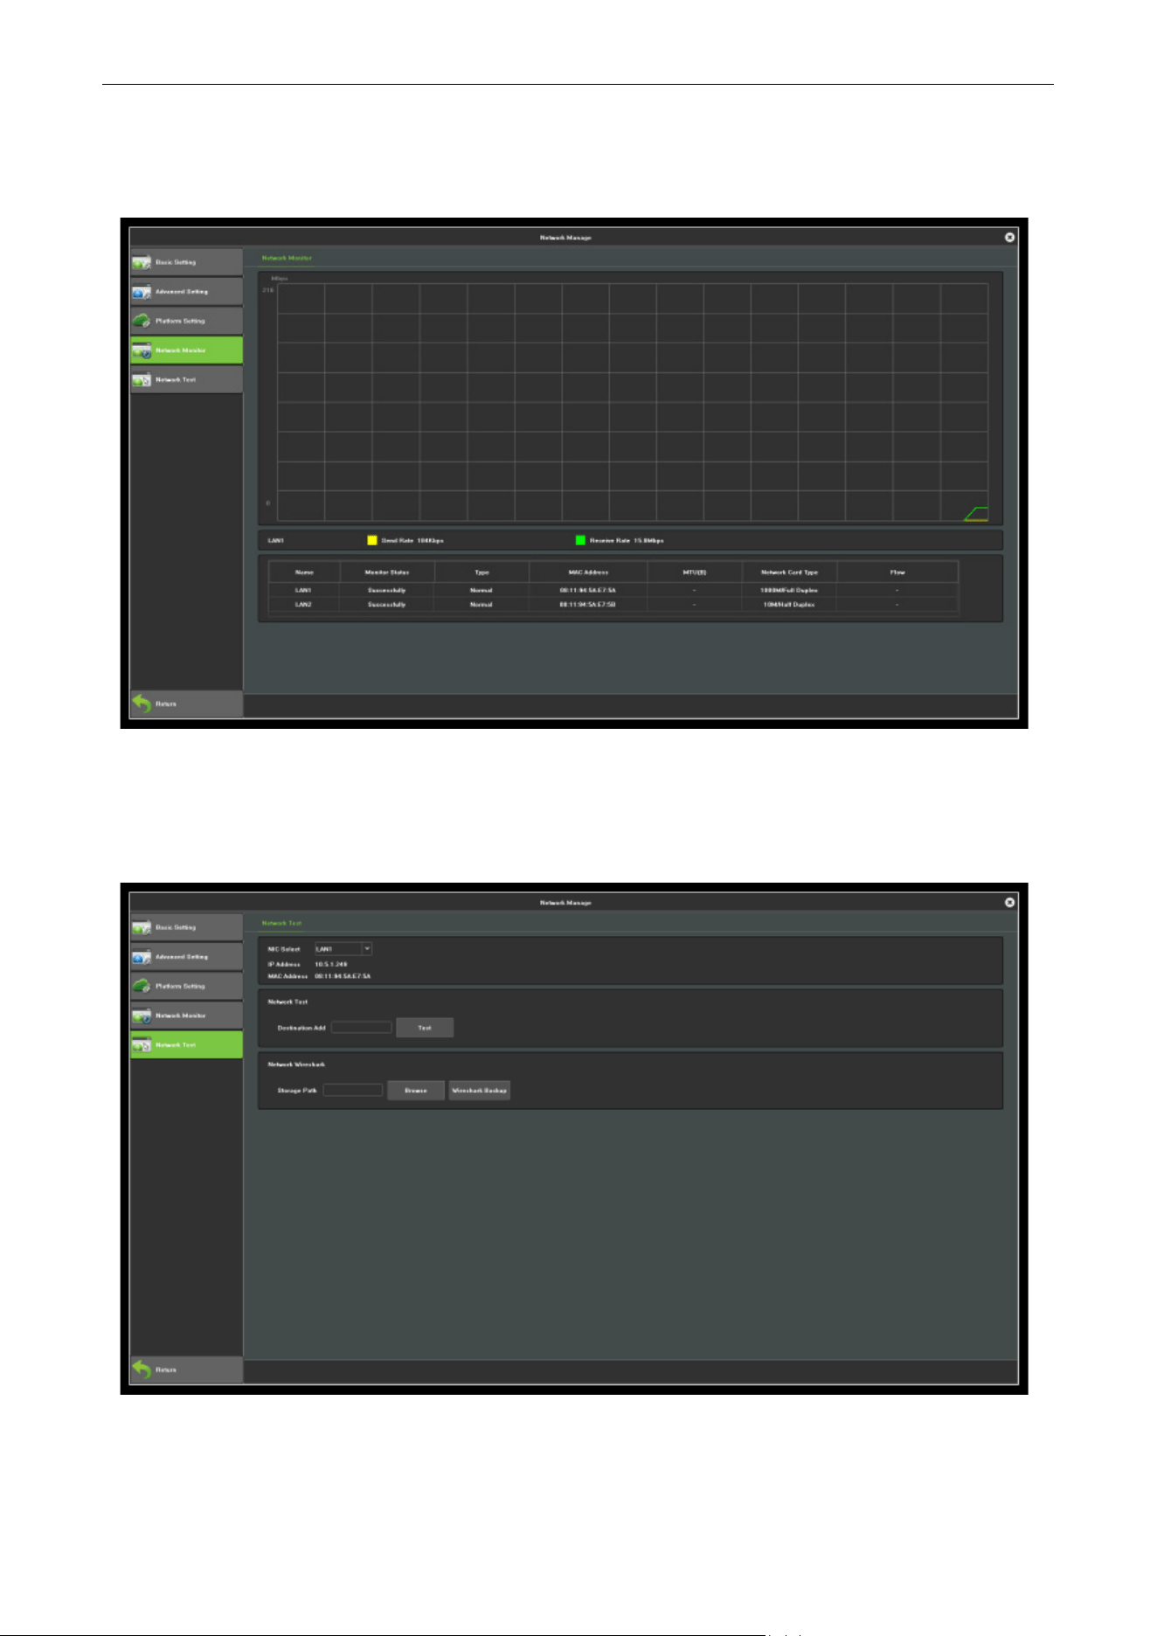
Task: Click the 'MTU(B)' column header
Action: (x=695, y=572)
